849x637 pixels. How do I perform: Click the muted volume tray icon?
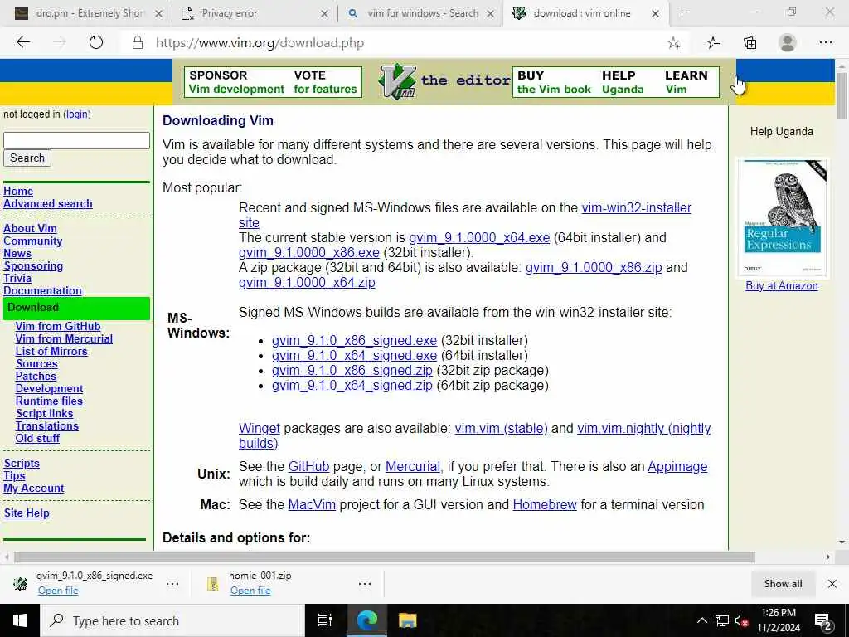pos(741,620)
